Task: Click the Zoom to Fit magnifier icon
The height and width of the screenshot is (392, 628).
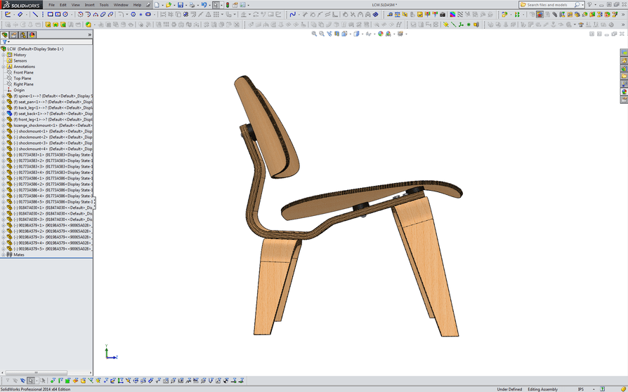Action: [314, 34]
